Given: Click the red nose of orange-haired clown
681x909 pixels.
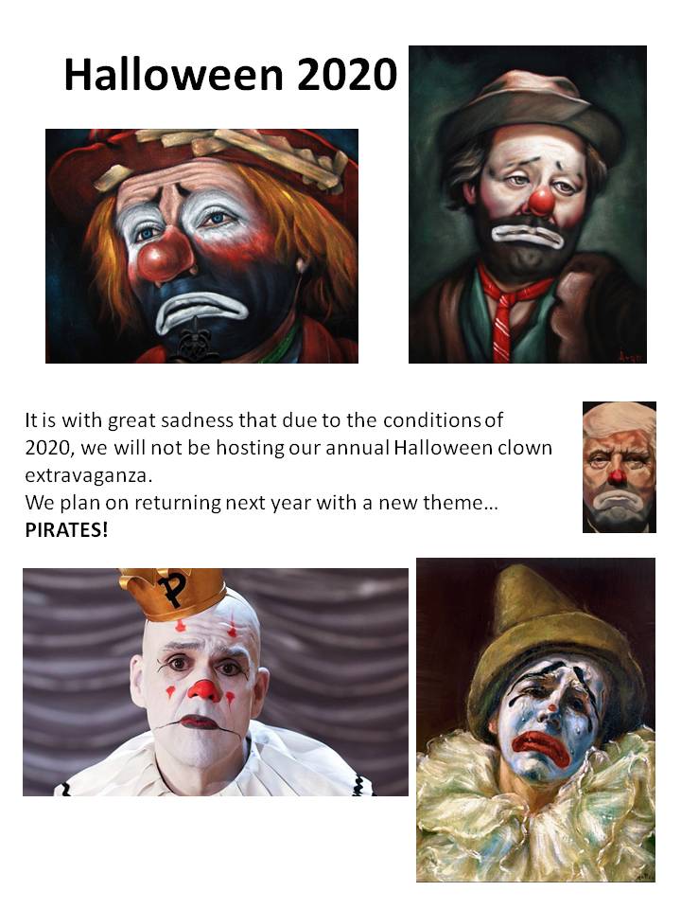Looking at the screenshot, I should click(165, 254).
